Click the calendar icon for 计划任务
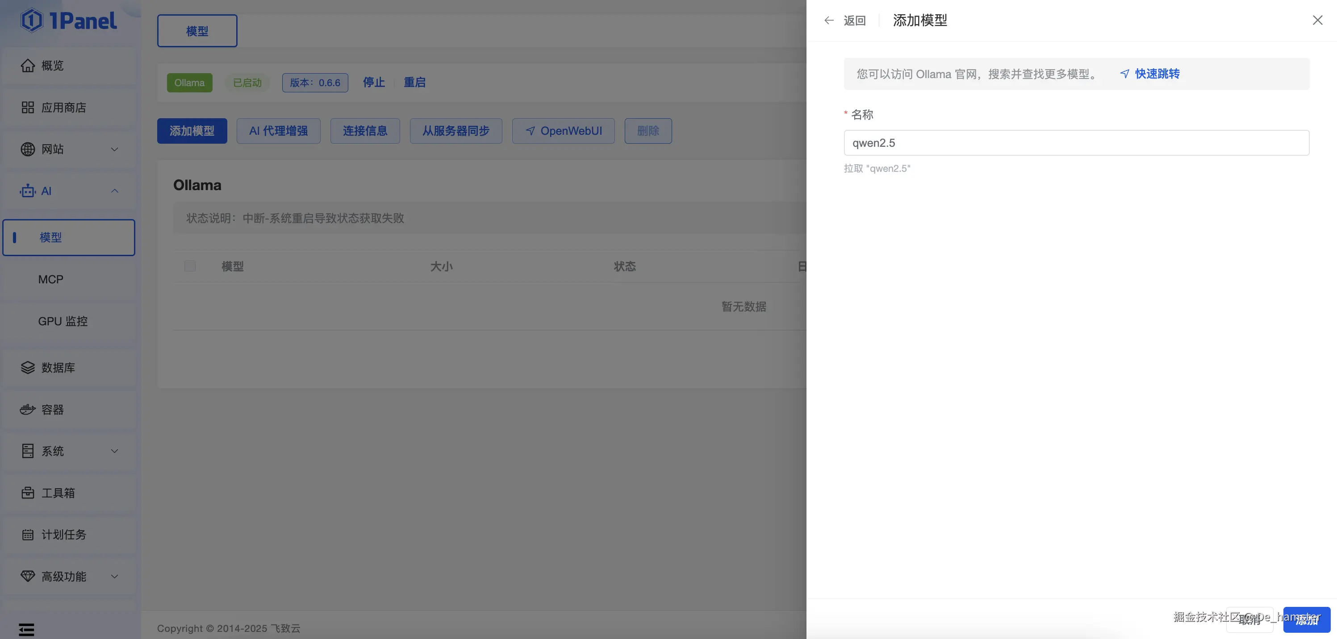 [28, 535]
